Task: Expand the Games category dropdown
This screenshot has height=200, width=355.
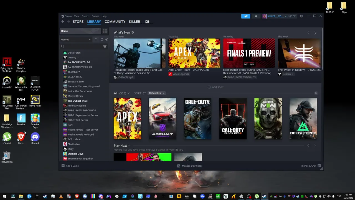Action: [x=76, y=39]
